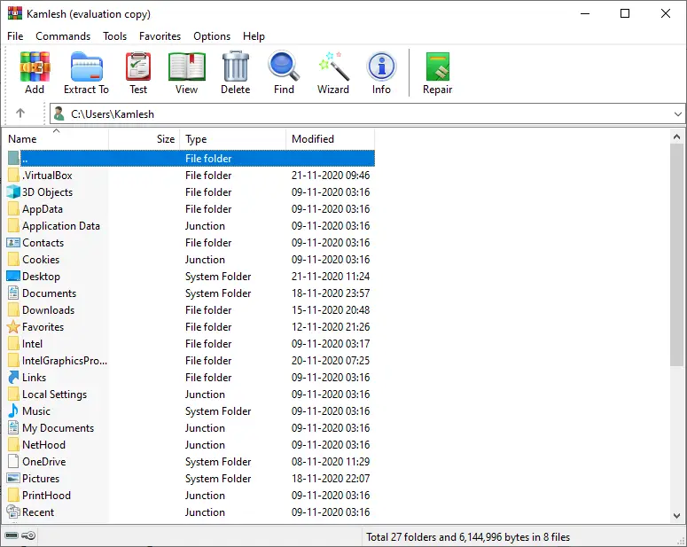The image size is (687, 547).
Task: Sort list by Size column header
Action: coord(144,138)
